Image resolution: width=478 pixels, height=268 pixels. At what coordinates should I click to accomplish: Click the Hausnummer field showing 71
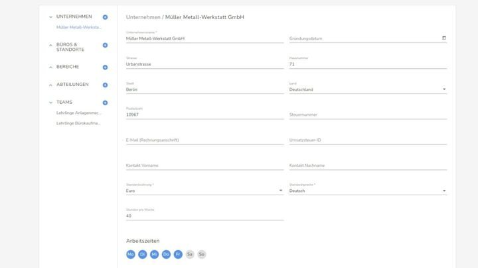point(368,64)
